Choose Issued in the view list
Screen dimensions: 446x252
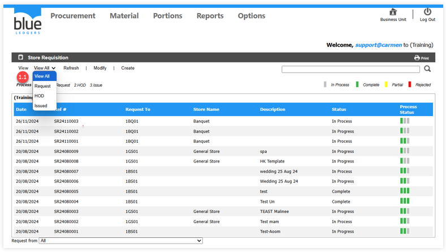click(x=41, y=106)
